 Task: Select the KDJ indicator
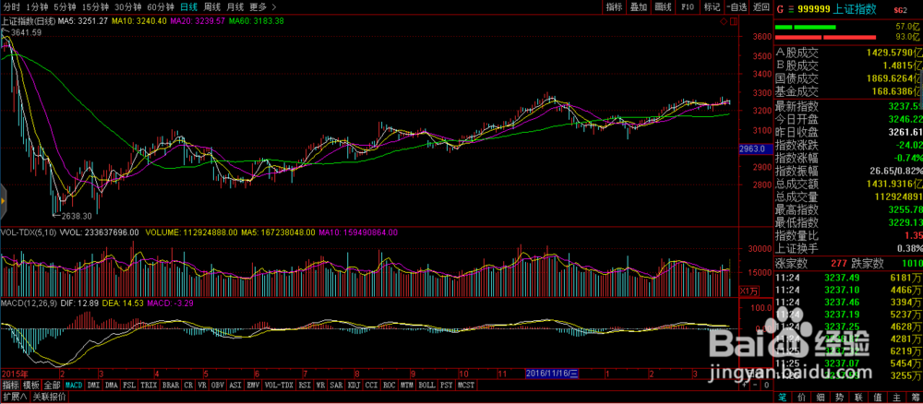coord(354,386)
